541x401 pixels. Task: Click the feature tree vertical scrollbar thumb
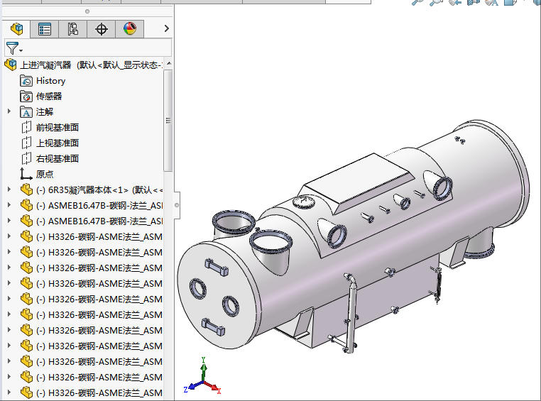[168, 121]
